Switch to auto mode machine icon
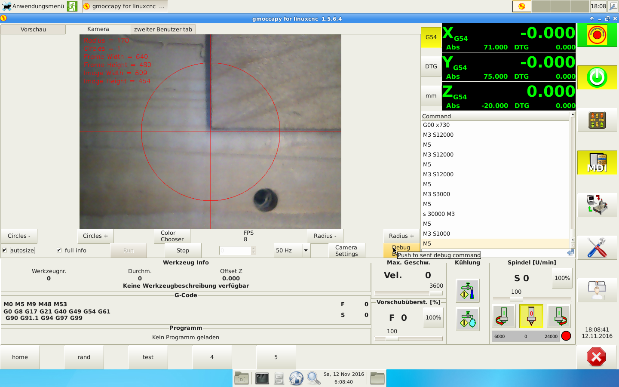619x387 pixels. coord(597,205)
